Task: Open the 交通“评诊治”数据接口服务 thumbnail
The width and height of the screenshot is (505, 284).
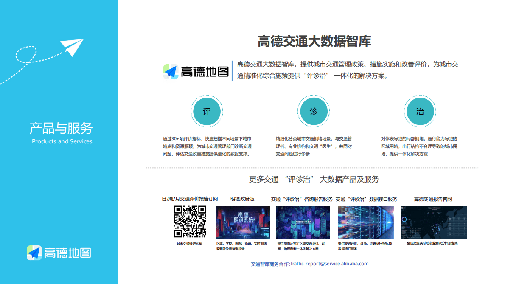Action: [366, 222]
